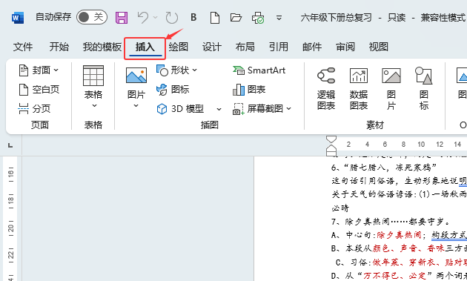Click the hanging indent ruler marker
The width and height of the screenshot is (467, 281).
(x=331, y=149)
